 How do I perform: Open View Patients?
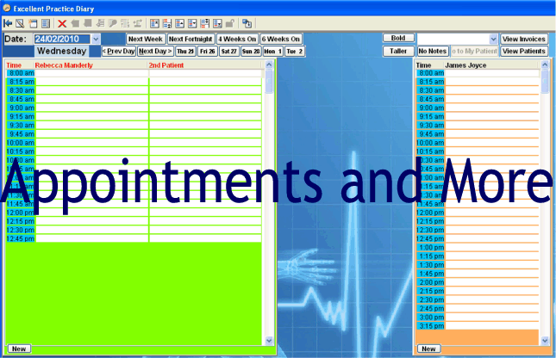point(523,52)
